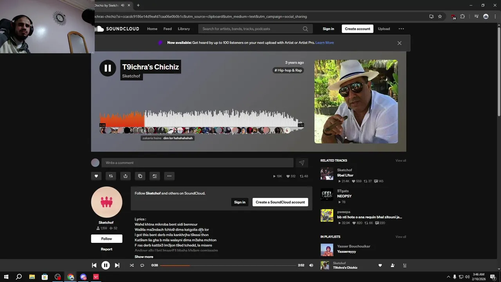Click the Create a SoundCloud account button
This screenshot has width=501, height=282.
280,202
